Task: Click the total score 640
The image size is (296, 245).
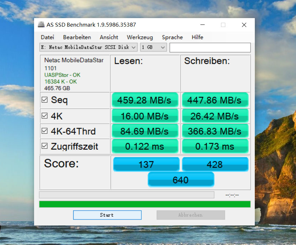Action: (x=181, y=180)
